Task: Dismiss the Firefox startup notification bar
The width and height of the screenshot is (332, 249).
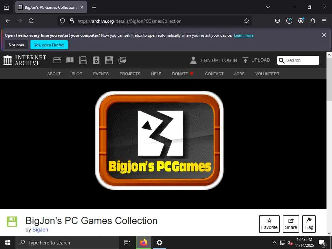Action: point(324,35)
